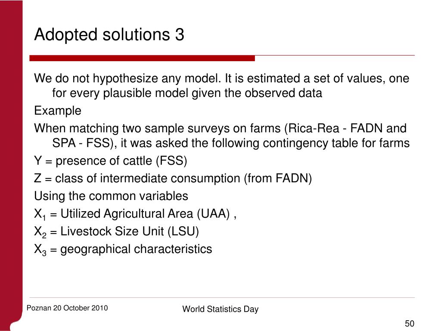Image resolution: width=441 pixels, height=331 pixels.
Task: Click the slide number 50
Action: pyautogui.click(x=410, y=323)
